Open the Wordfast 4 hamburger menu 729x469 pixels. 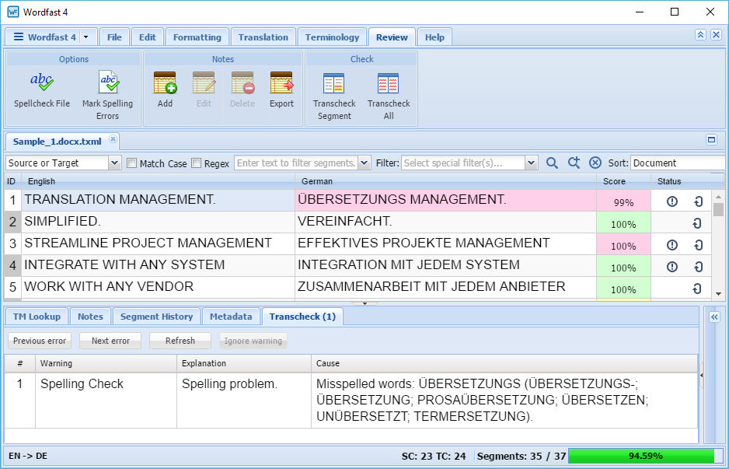pos(18,37)
